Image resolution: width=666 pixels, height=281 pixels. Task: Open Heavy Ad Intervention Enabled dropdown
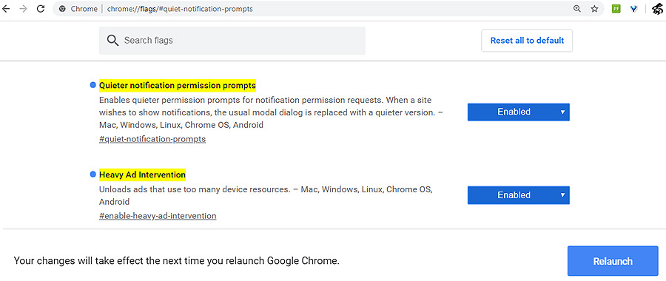coord(518,195)
